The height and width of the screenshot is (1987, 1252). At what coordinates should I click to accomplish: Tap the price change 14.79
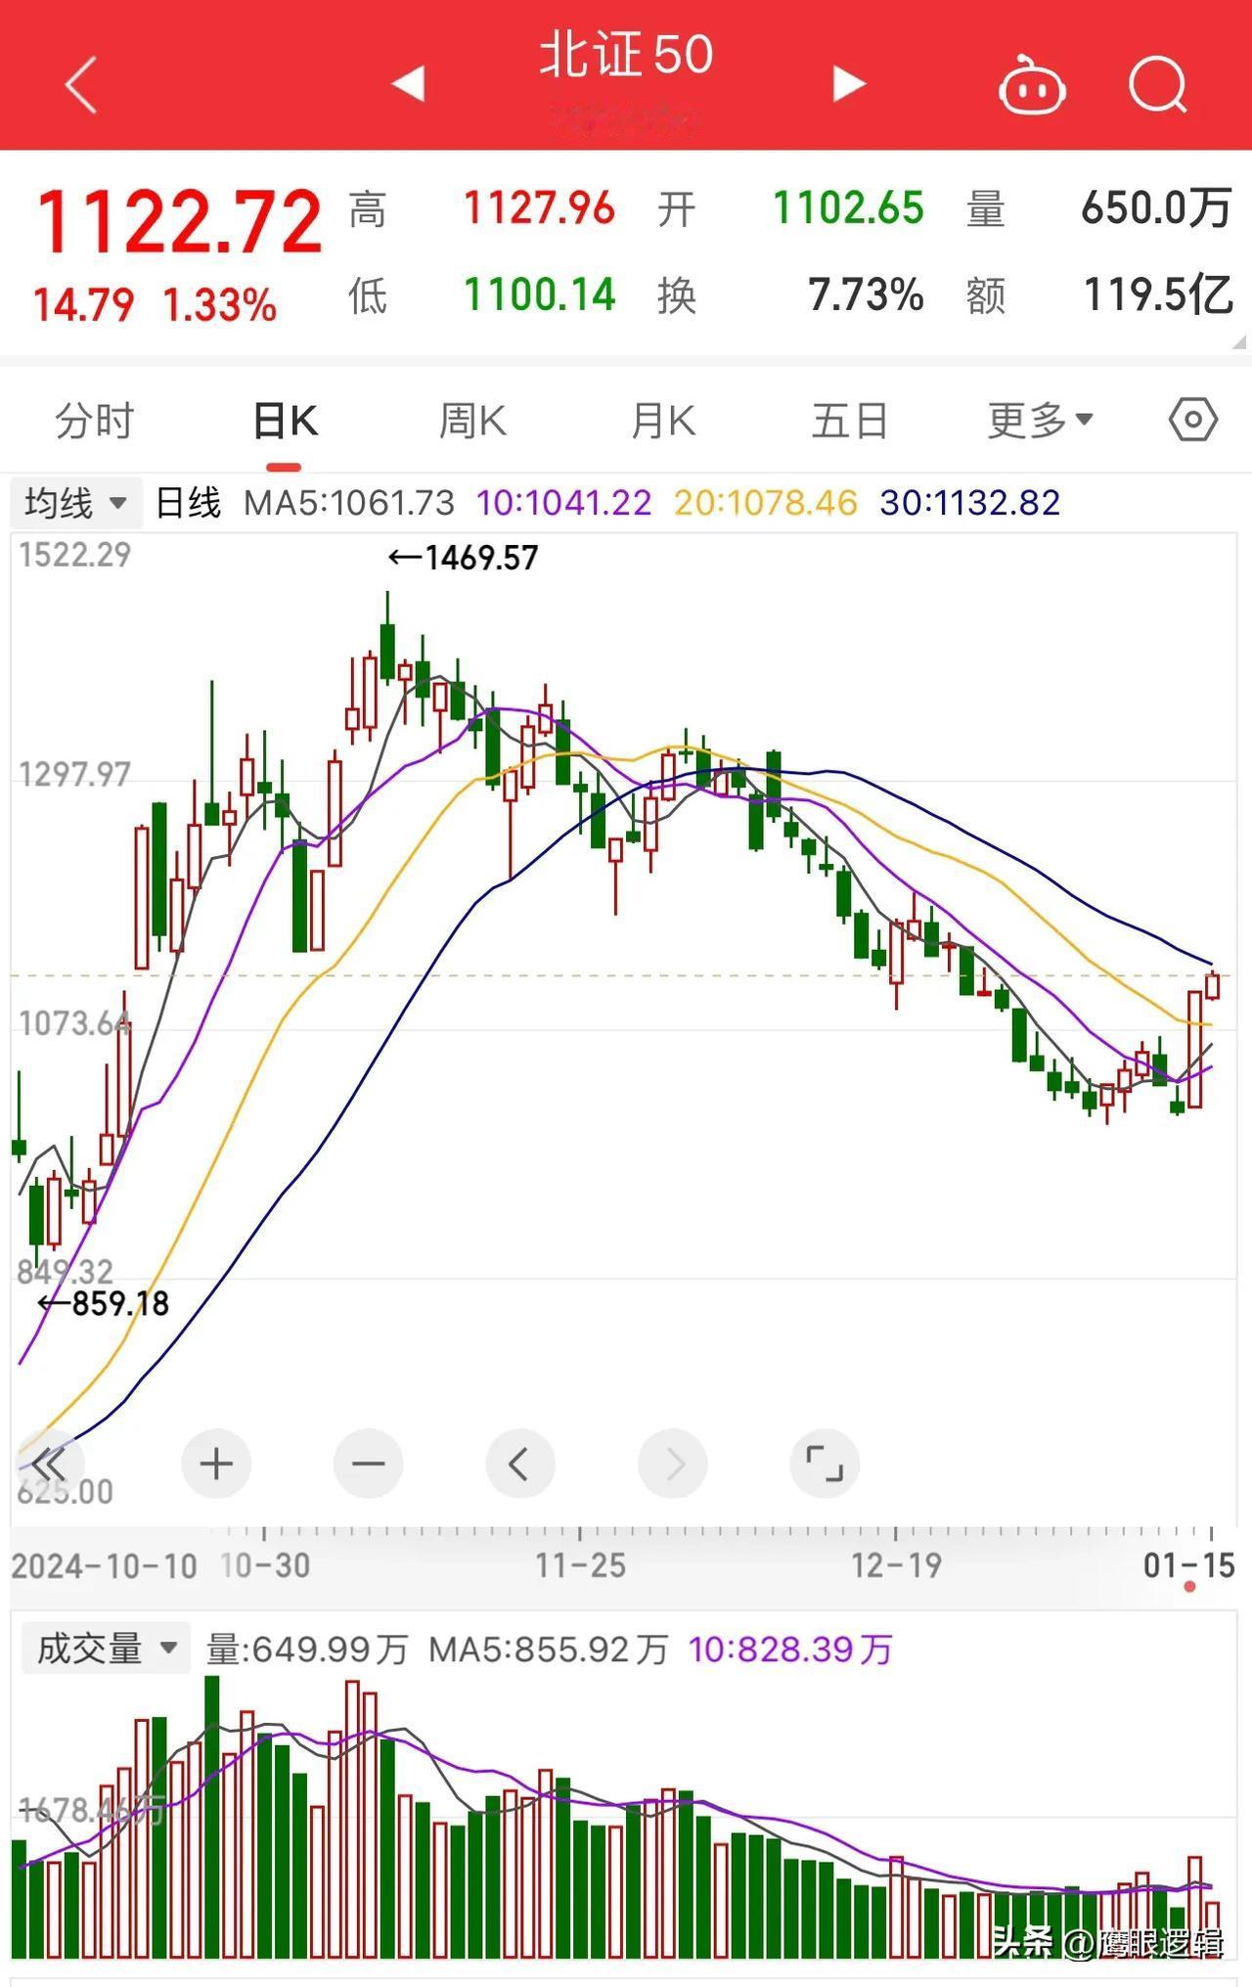[x=83, y=305]
